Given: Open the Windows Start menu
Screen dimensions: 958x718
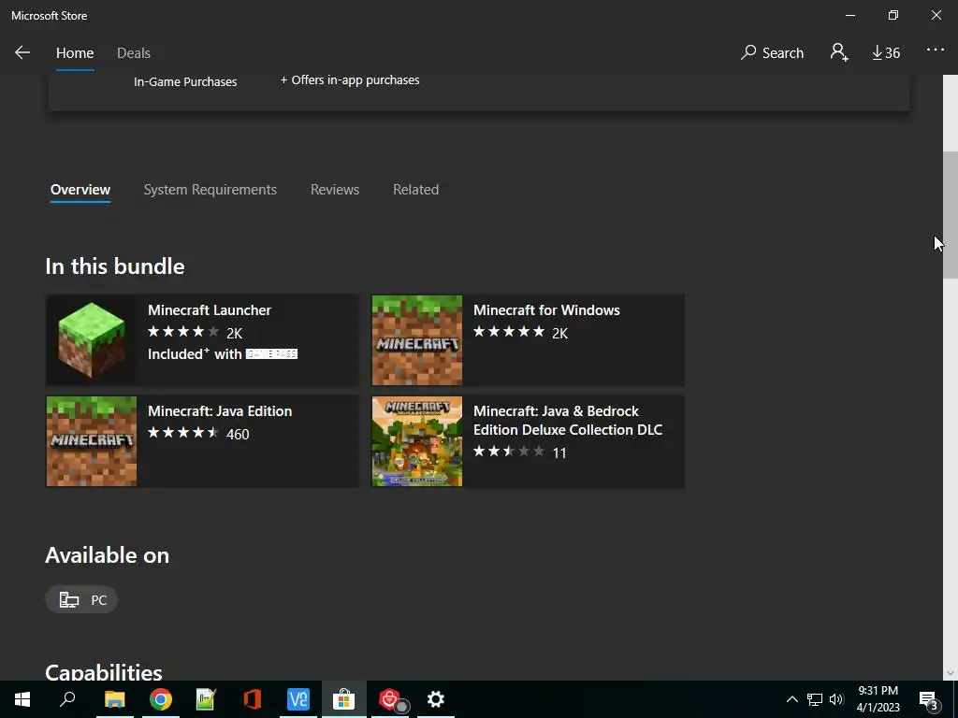Looking at the screenshot, I should coord(22,699).
